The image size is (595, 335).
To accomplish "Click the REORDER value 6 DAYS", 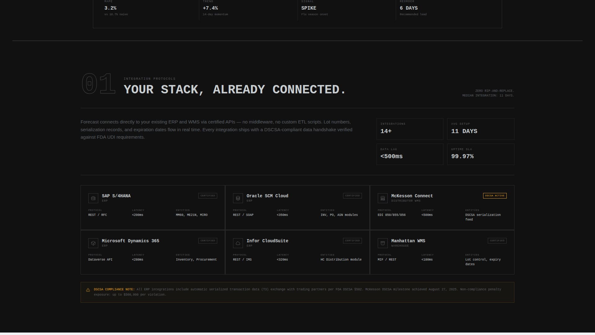I will (408, 8).
